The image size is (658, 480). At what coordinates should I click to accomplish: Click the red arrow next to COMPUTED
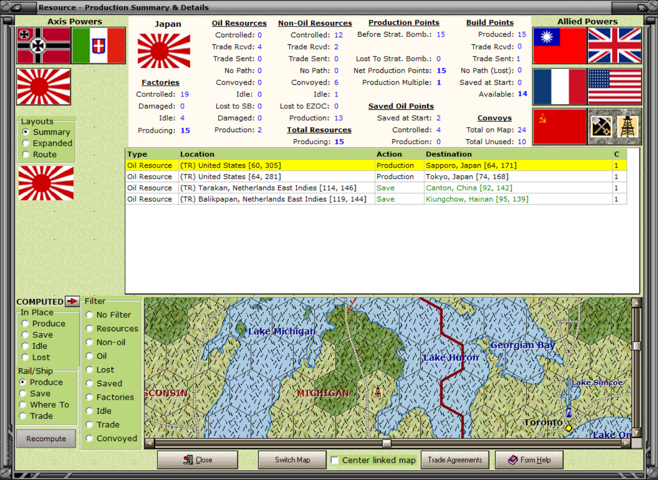pos(73,301)
